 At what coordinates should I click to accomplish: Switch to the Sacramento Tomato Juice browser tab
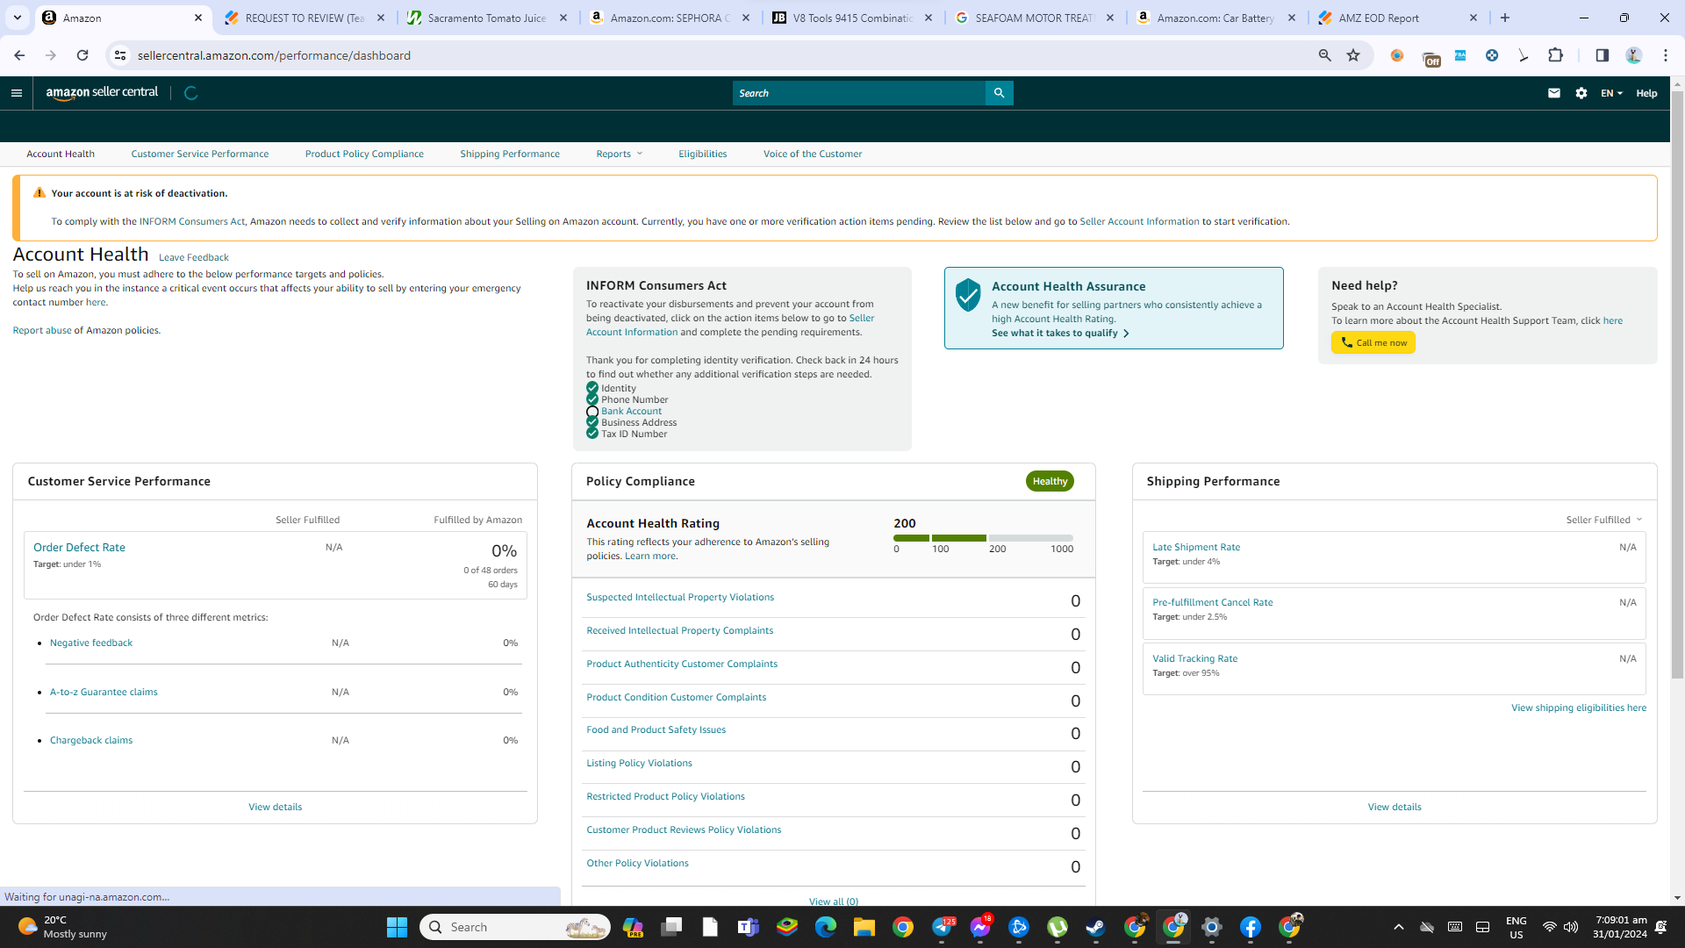pos(488,18)
